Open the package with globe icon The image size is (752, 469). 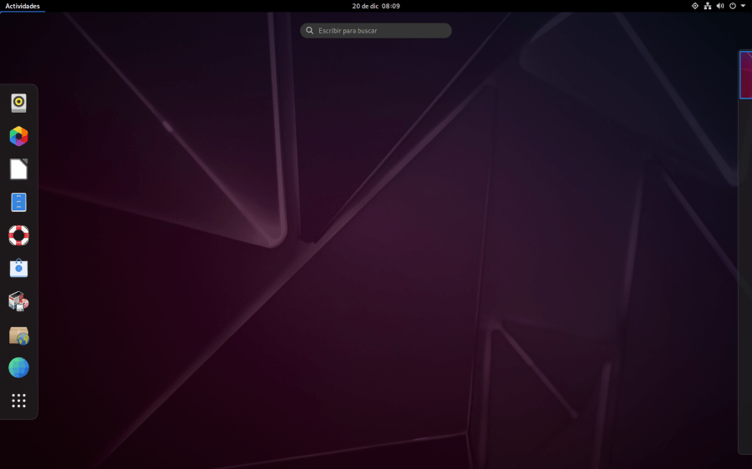[x=18, y=335]
